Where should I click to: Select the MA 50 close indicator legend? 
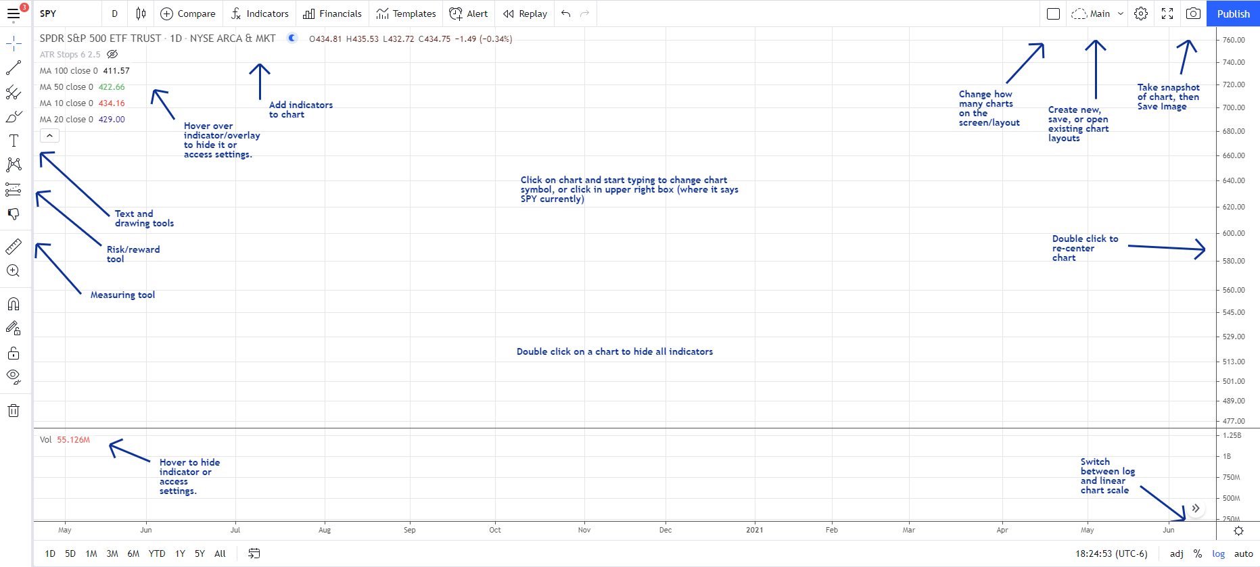83,87
